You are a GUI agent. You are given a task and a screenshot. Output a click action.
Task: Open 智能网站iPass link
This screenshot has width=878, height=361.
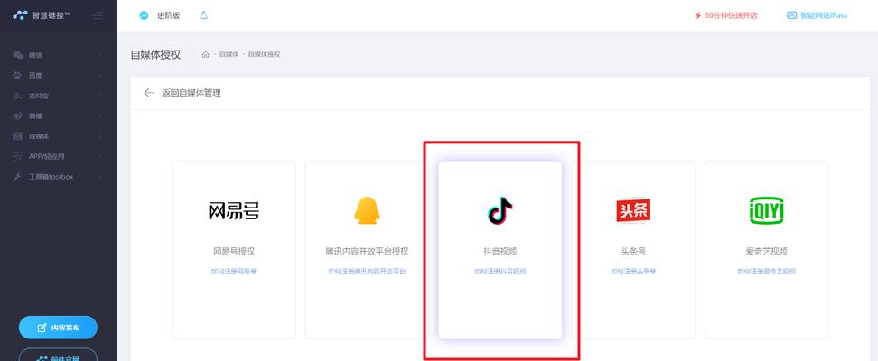(x=824, y=15)
